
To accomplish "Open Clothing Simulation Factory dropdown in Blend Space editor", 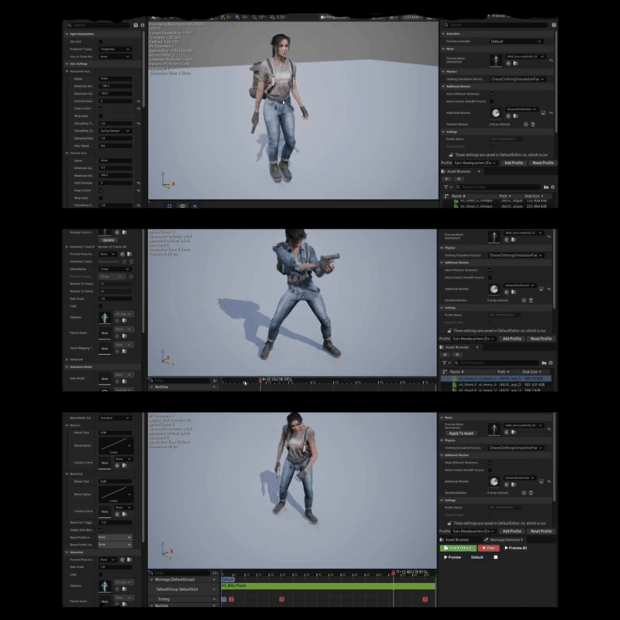I will [x=518, y=79].
